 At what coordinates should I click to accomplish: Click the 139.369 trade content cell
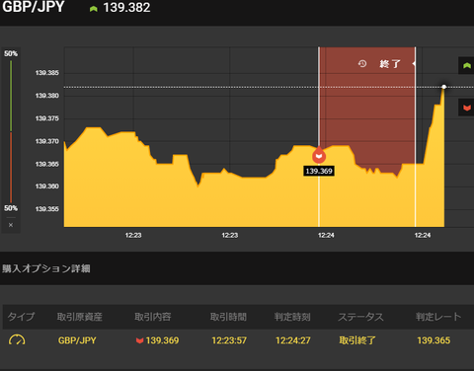coord(158,340)
